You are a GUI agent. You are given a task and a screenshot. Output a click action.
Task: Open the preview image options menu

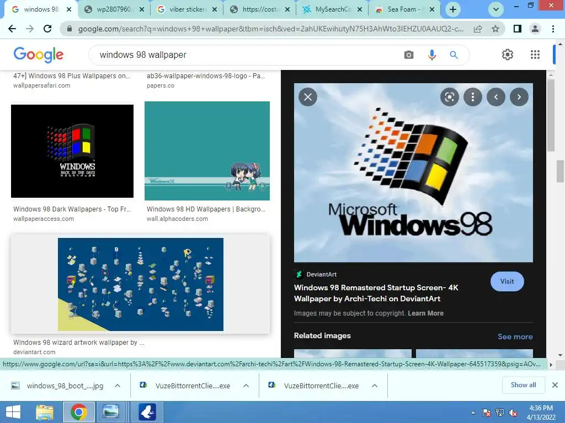coord(473,97)
